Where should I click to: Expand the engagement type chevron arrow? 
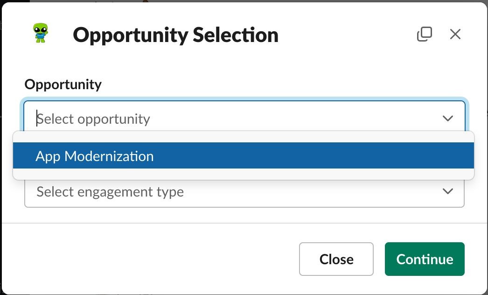pyautogui.click(x=447, y=191)
